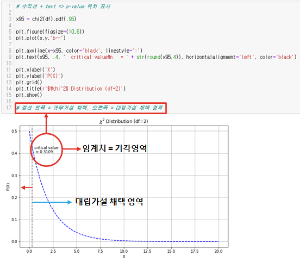Click the x-axis tick label '5.0'
The image size is (300, 262).
pos(77,251)
